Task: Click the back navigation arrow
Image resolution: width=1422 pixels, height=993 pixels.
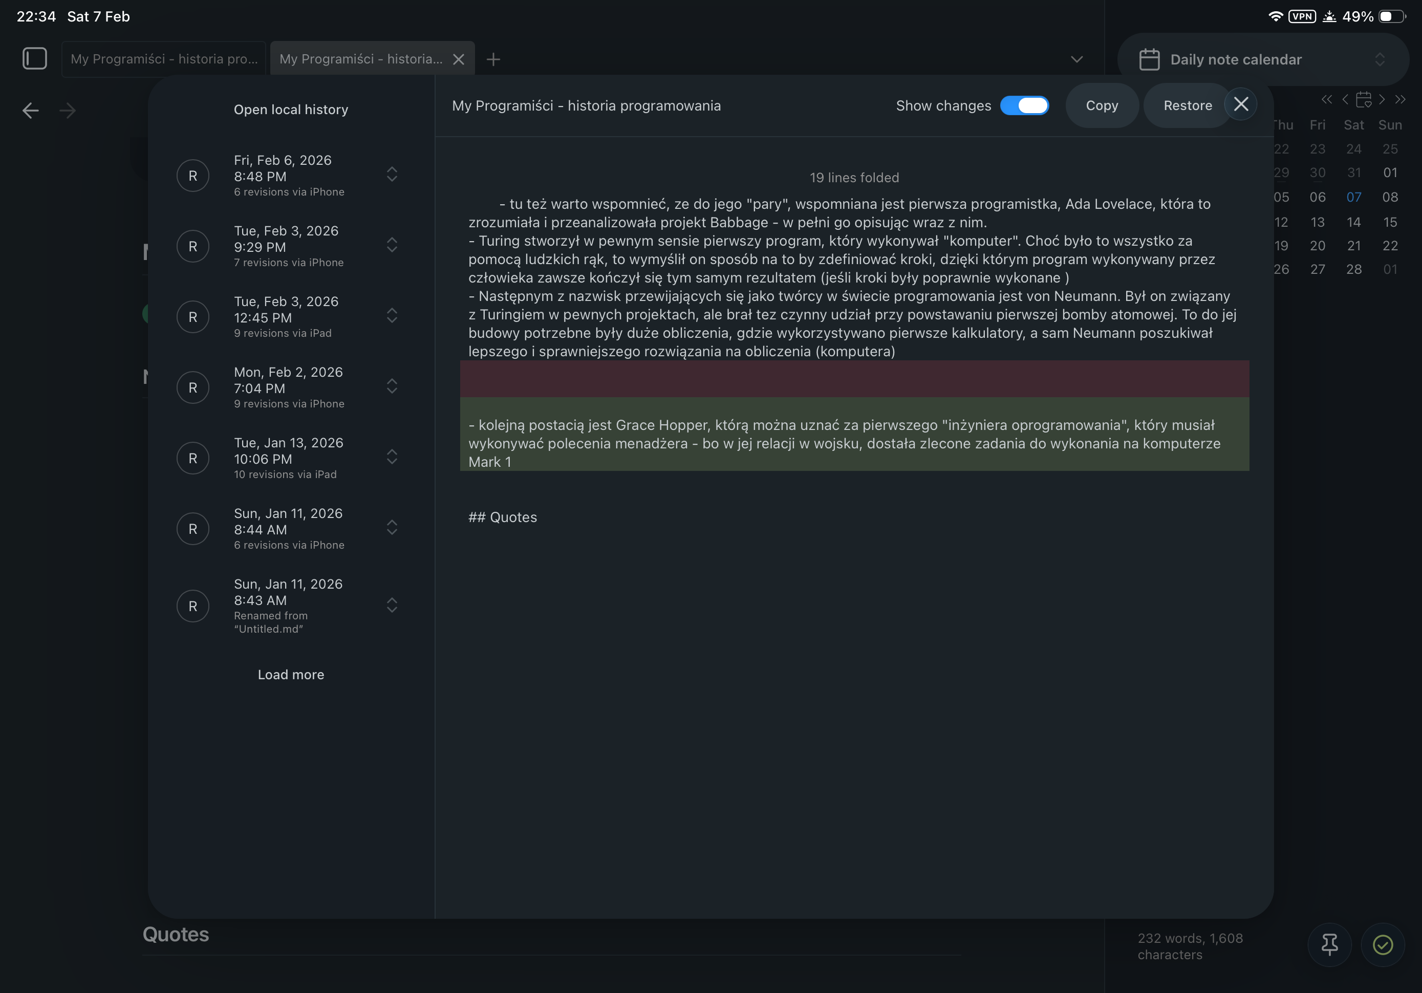Action: (30, 111)
